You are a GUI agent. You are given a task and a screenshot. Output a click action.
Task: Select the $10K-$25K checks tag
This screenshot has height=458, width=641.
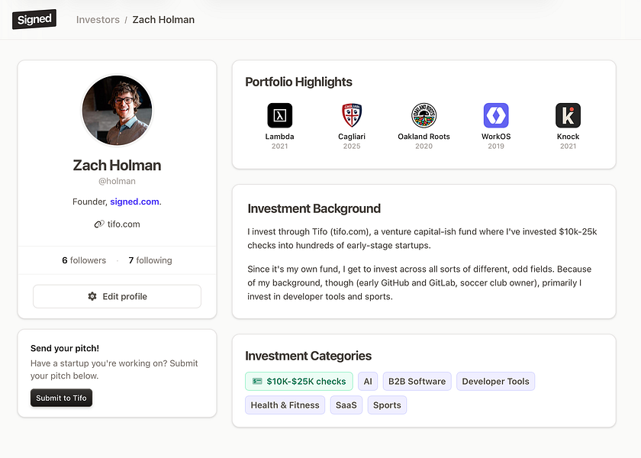[x=299, y=381]
